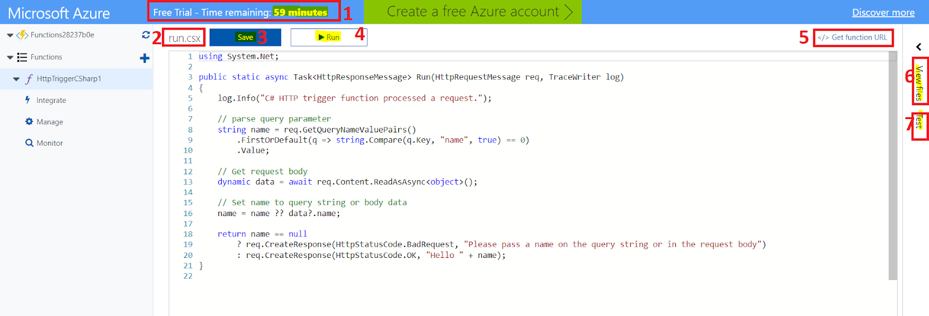
Task: Click the Functions list icon
Action: 22,57
